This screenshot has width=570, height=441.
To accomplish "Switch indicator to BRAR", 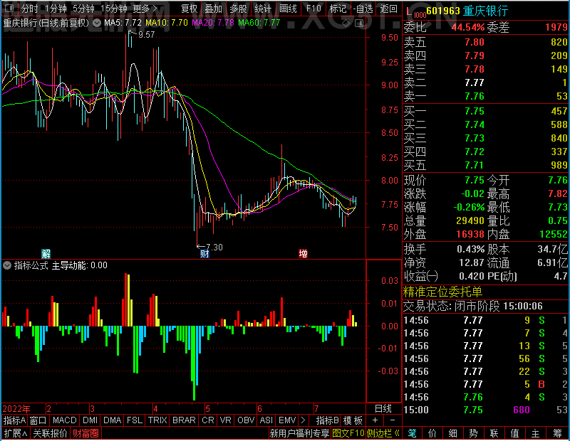I will pos(184,420).
